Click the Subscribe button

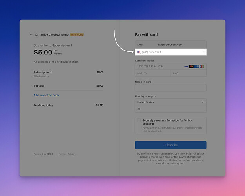tap(171, 145)
